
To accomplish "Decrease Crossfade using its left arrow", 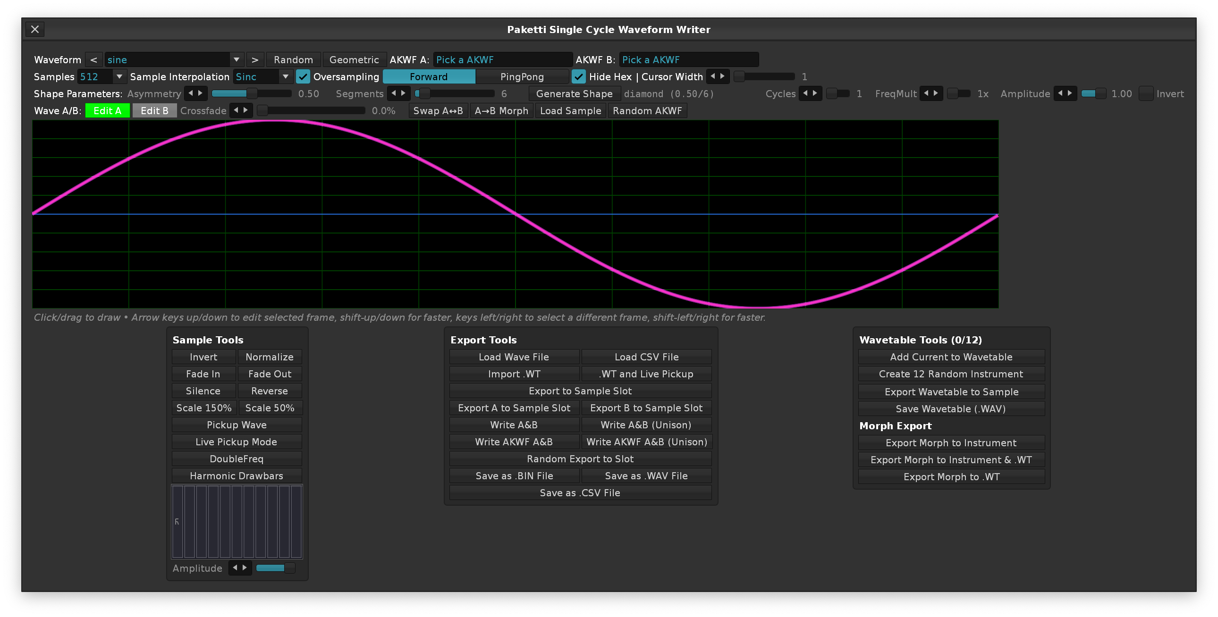I will (x=236, y=110).
